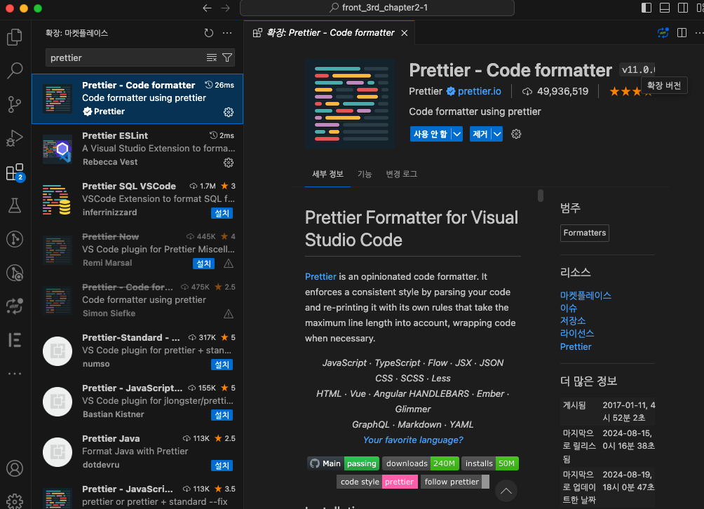Click the follow prettier badge

point(455,482)
